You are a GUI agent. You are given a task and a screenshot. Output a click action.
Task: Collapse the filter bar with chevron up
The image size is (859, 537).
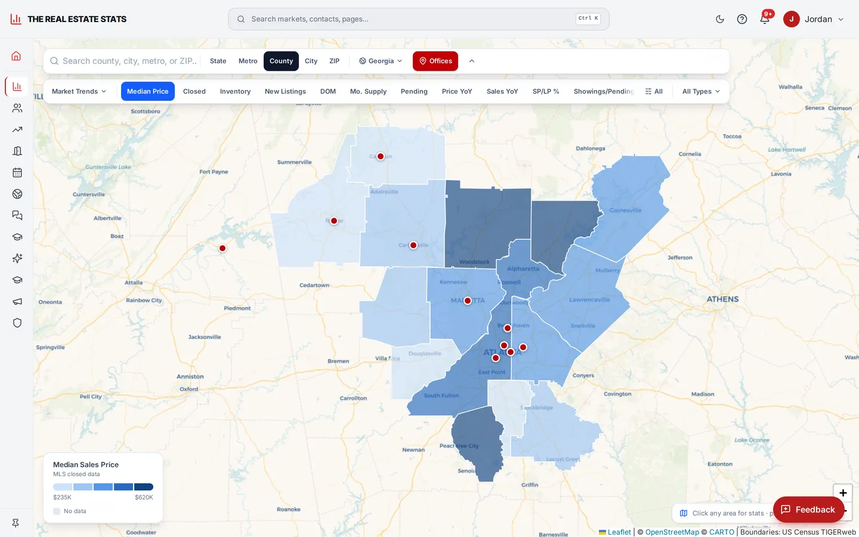click(472, 61)
